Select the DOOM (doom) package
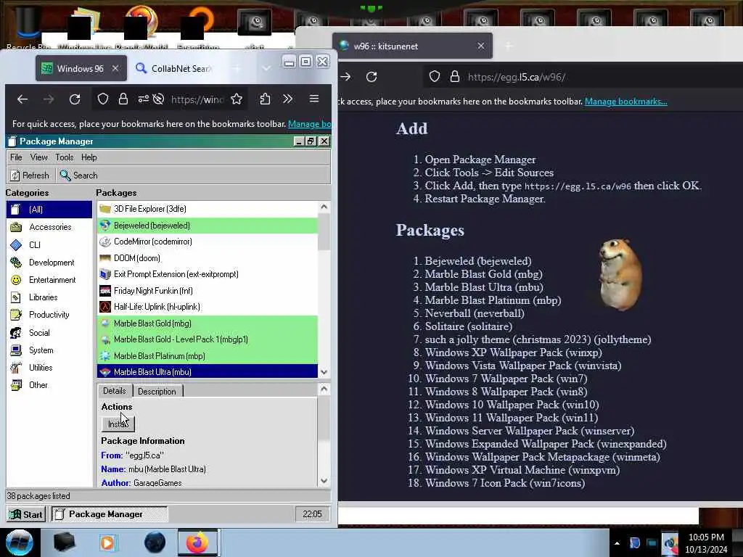Image resolution: width=743 pixels, height=557 pixels. (x=207, y=258)
